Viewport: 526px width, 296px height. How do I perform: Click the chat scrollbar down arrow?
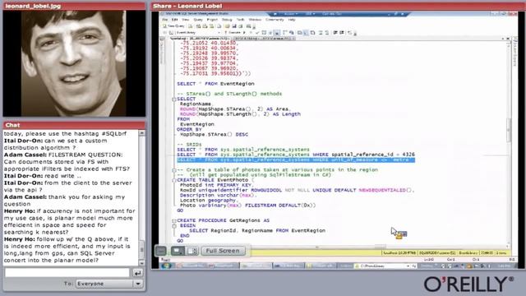(142, 263)
